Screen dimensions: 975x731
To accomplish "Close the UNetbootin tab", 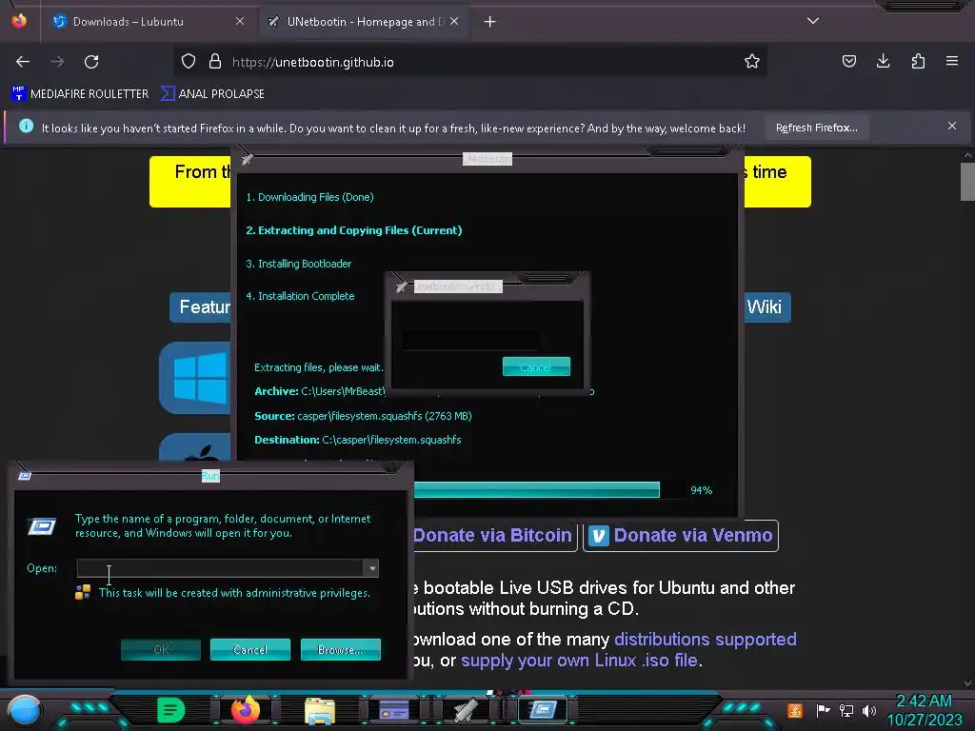I will tap(454, 21).
